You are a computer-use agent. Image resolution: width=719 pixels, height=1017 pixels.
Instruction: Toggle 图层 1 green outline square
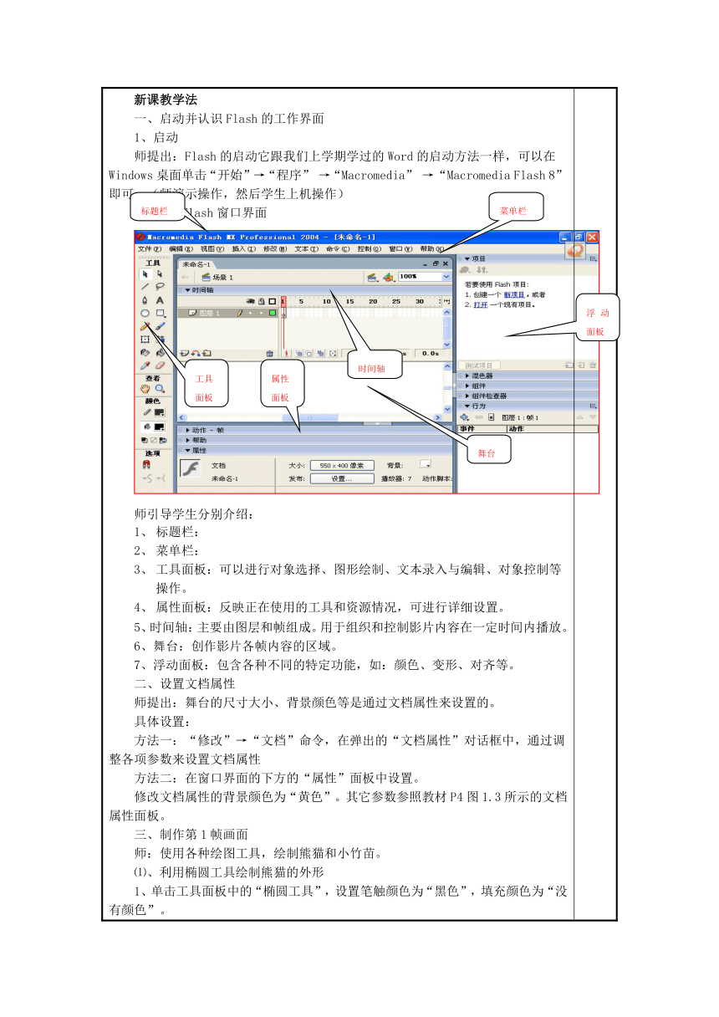[x=273, y=313]
